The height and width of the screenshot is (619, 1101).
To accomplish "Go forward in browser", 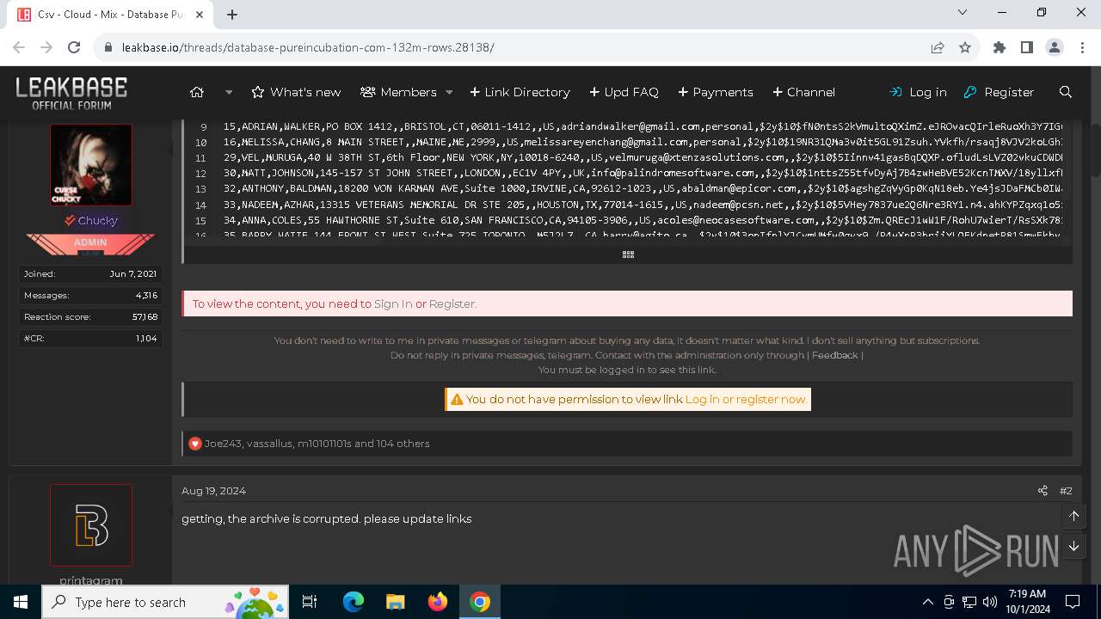I will click(x=46, y=47).
